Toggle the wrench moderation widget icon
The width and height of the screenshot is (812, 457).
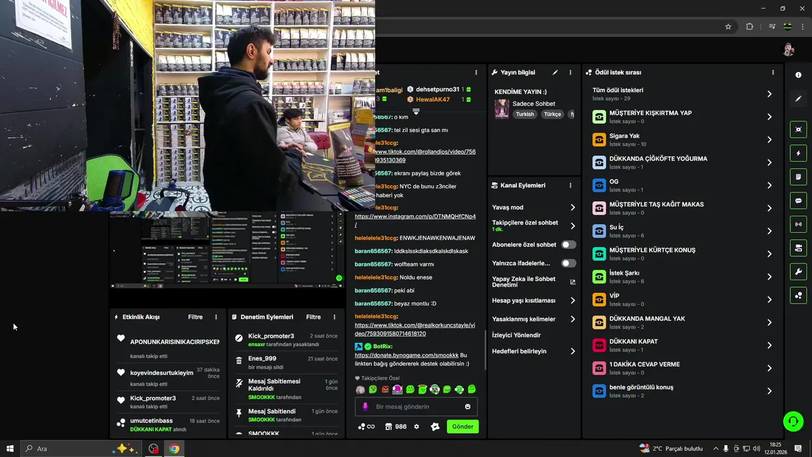798,272
